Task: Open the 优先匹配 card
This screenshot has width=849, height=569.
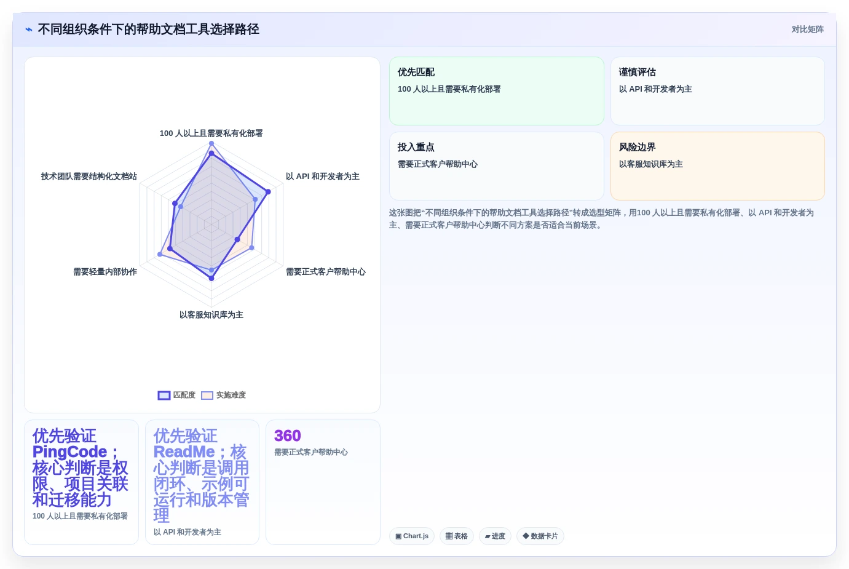Action: pos(497,91)
